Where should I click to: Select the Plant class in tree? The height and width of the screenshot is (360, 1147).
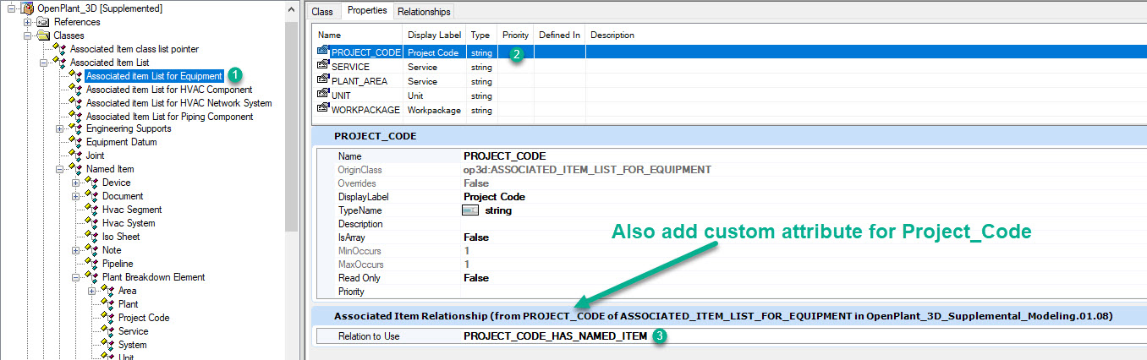128,304
